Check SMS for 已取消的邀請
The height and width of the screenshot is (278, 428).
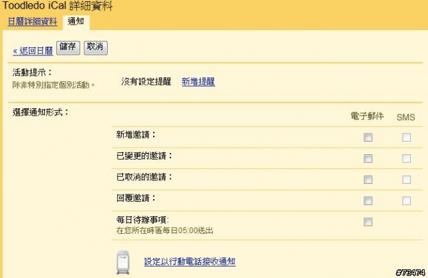click(x=407, y=180)
